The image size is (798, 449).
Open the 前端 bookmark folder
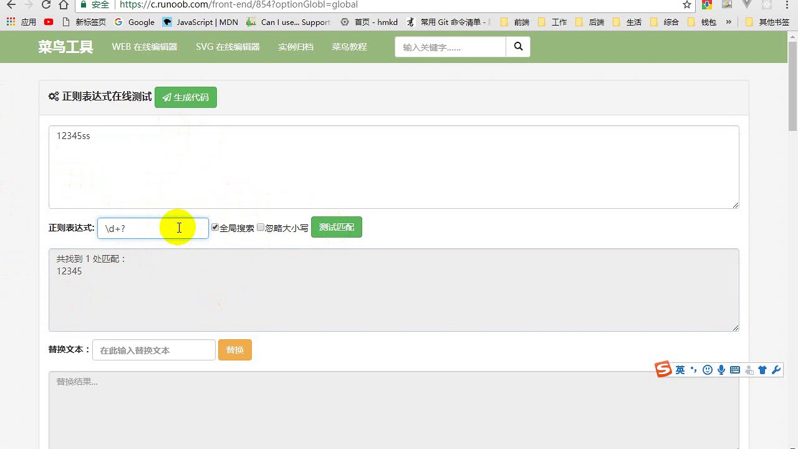(x=515, y=22)
